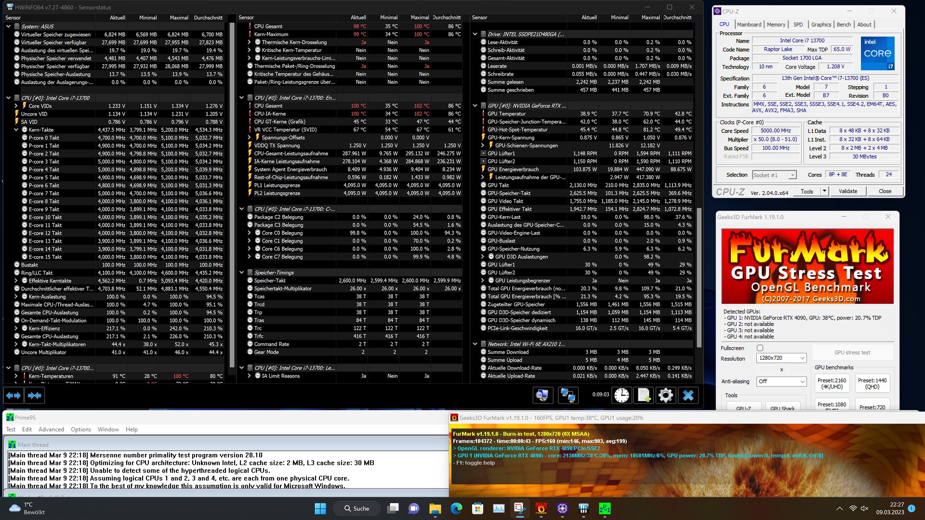Reset the elapsed time via the clock icon
Screen dimensions: 925x520
pos(621,395)
